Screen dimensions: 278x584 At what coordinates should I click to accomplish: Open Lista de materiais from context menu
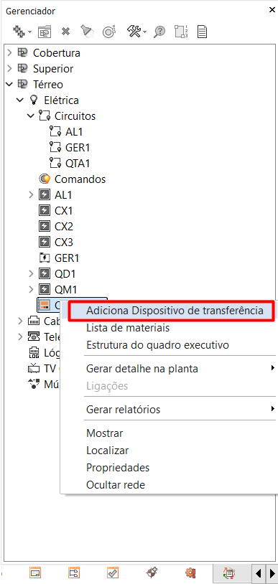click(x=128, y=328)
